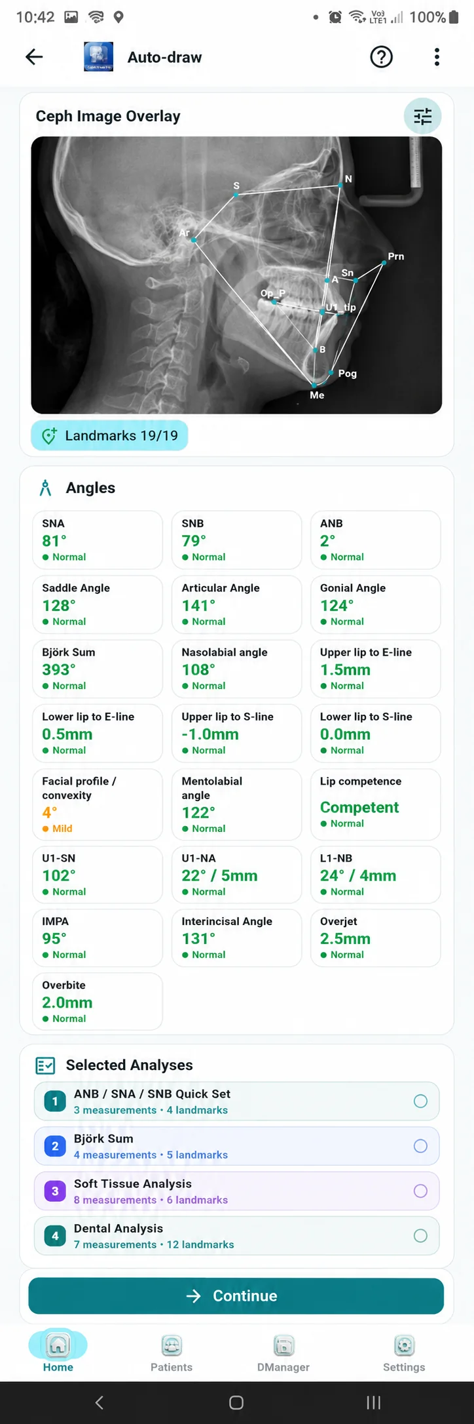474x1424 pixels.
Task: Tap the Angles compass icon
Action: point(45,488)
